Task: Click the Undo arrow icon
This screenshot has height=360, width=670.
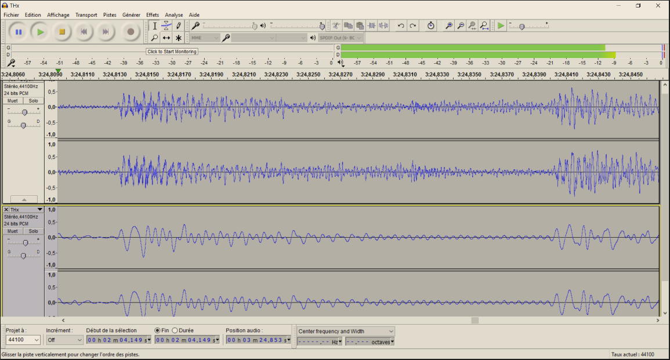Action: coord(400,26)
